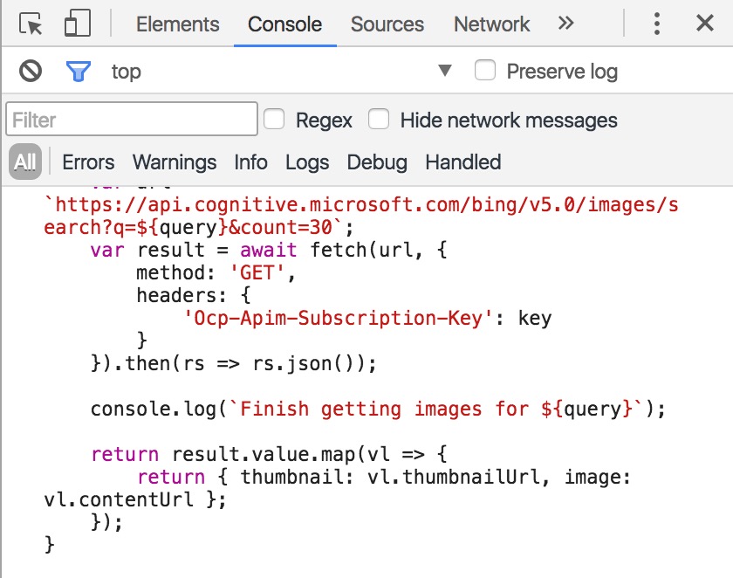The width and height of the screenshot is (733, 578).
Task: Enable the Preserve log checkbox
Action: click(485, 71)
